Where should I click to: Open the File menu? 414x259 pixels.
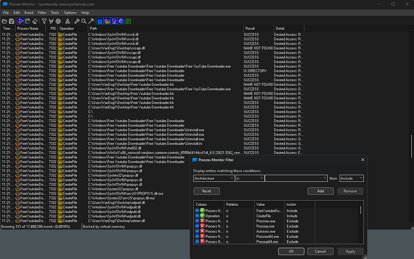pos(6,13)
